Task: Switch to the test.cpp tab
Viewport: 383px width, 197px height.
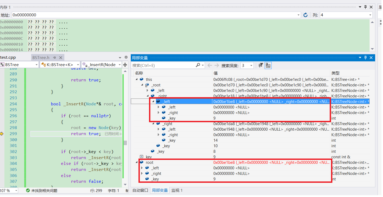Action: coord(8,57)
